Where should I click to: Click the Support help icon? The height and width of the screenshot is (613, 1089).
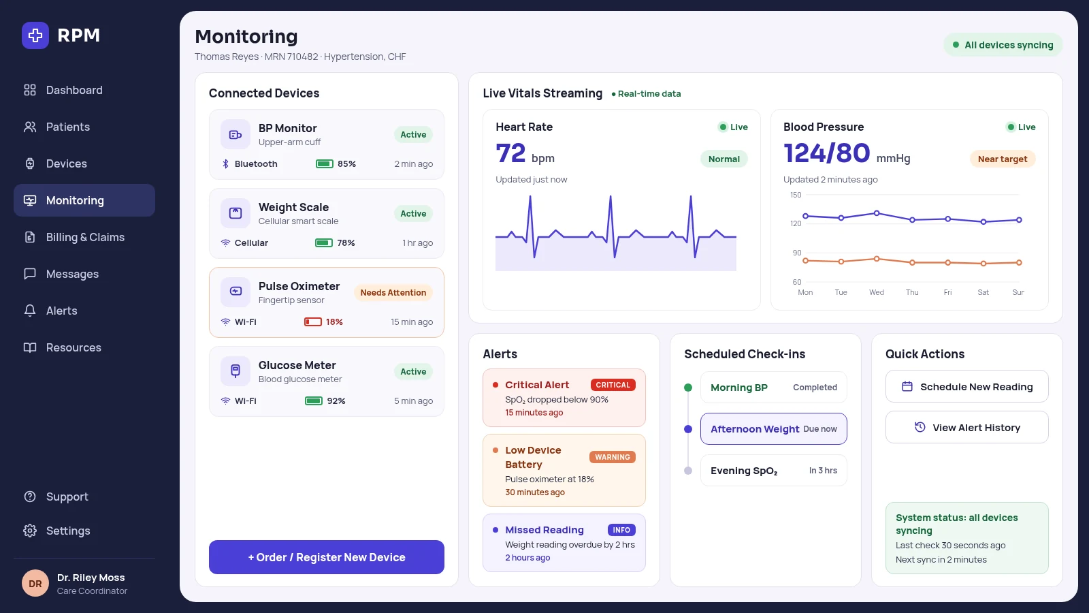(x=30, y=497)
